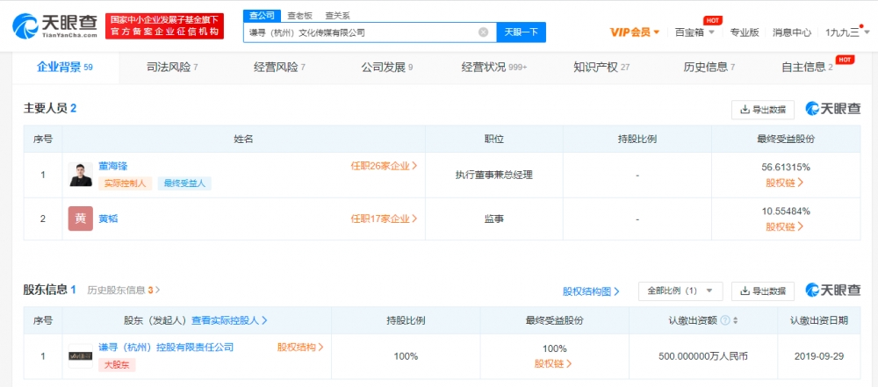Image resolution: width=878 pixels, height=387 pixels.
Task: Select the 企业背景 tab
Action: (x=65, y=68)
